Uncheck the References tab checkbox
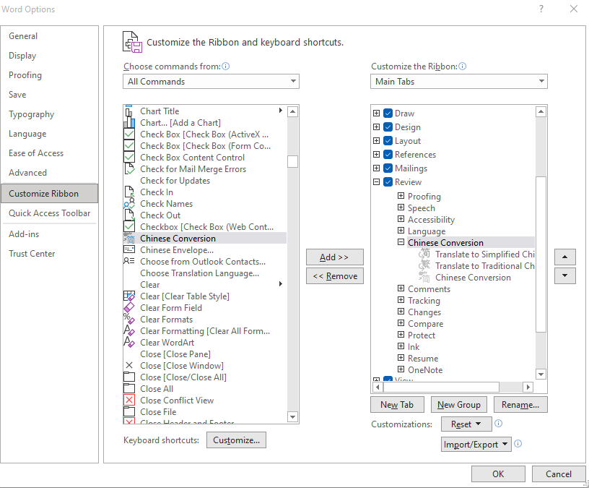Image resolution: width=589 pixels, height=488 pixels. coord(388,154)
